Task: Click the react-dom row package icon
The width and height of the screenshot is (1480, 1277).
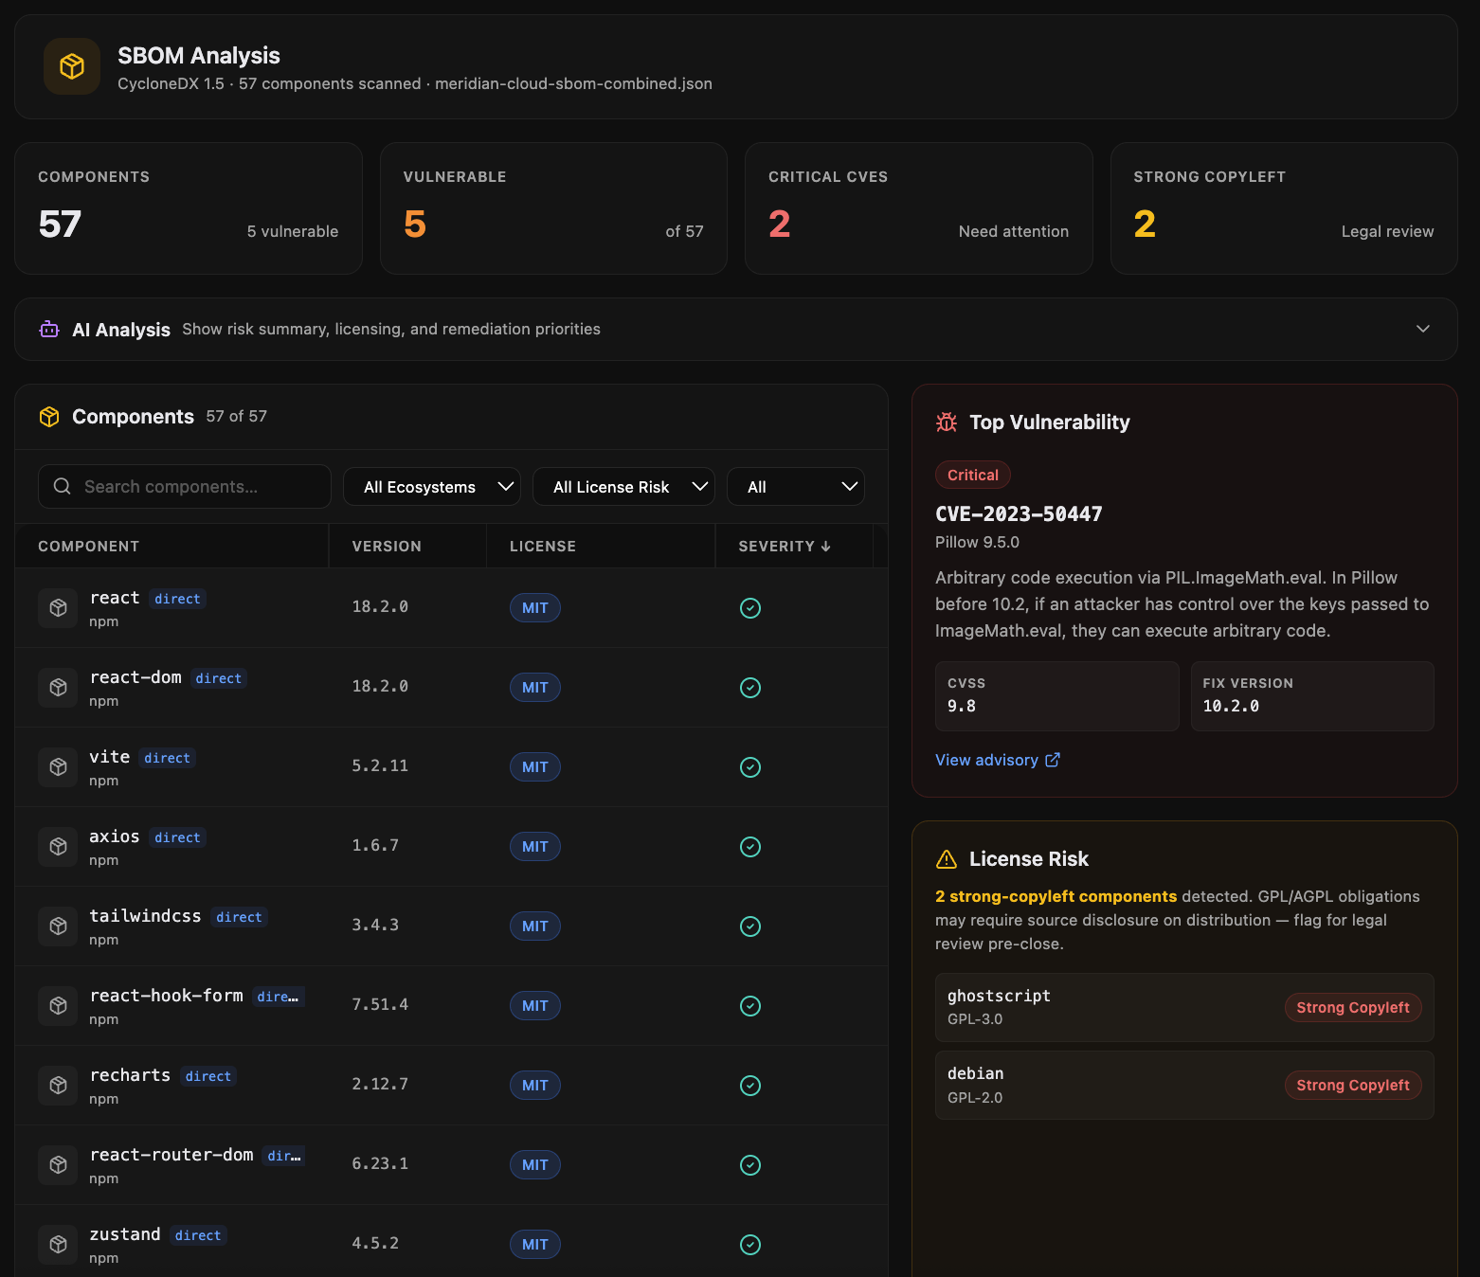Action: [x=58, y=688]
